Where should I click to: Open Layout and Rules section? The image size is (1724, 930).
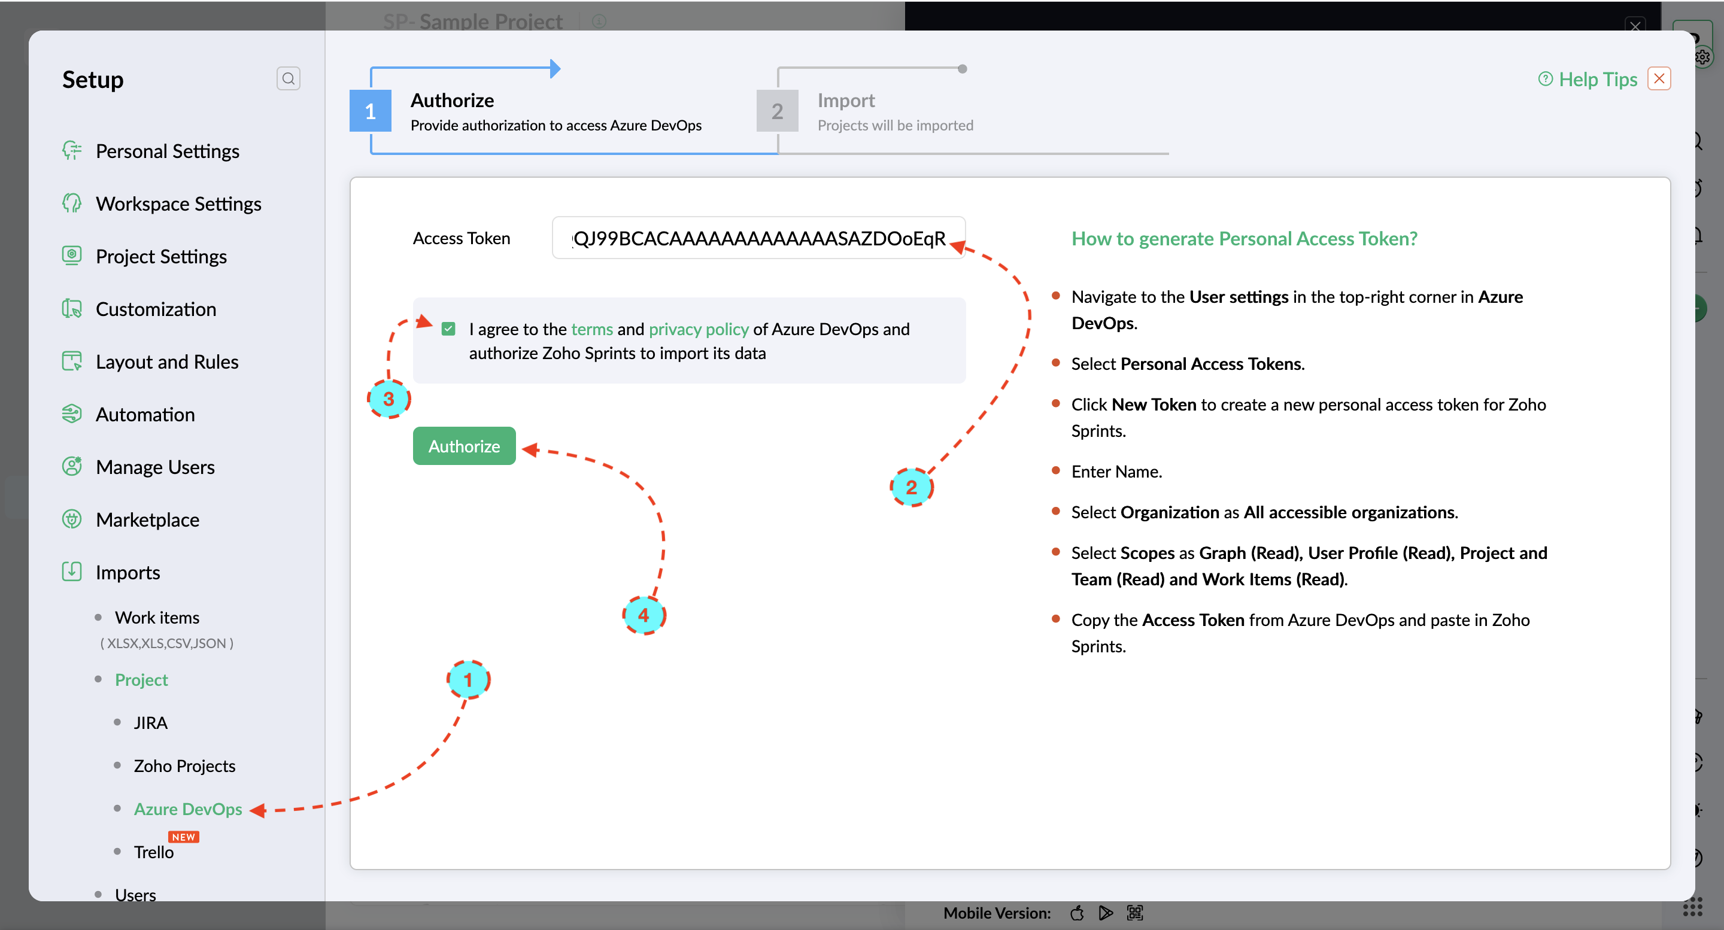(x=168, y=361)
